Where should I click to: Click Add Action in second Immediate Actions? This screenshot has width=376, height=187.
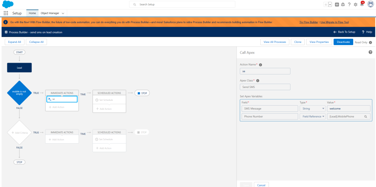point(57,139)
